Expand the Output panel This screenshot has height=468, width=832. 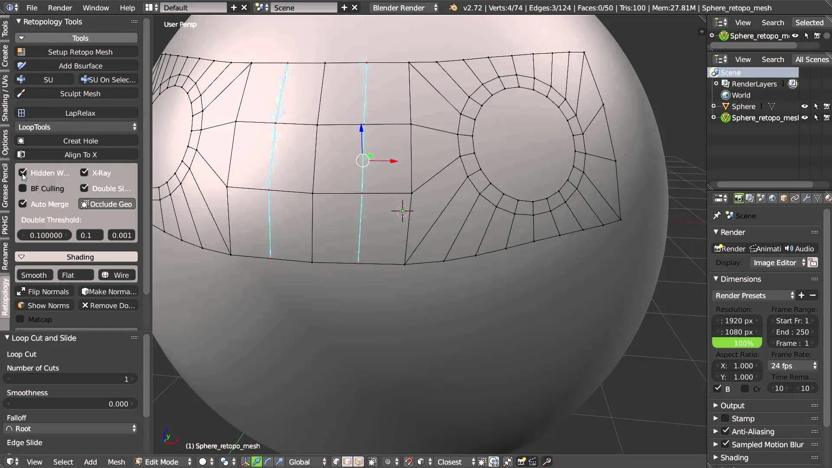point(732,406)
